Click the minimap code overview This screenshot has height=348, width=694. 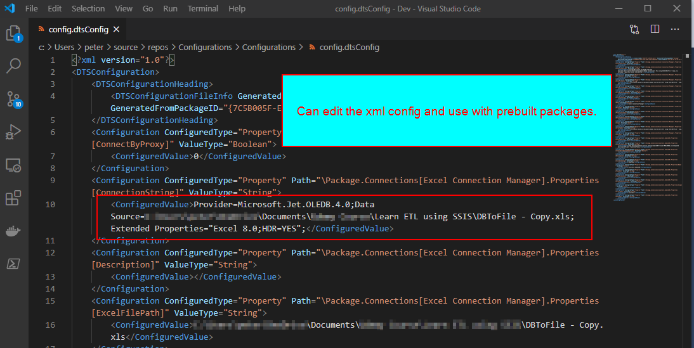click(647, 127)
